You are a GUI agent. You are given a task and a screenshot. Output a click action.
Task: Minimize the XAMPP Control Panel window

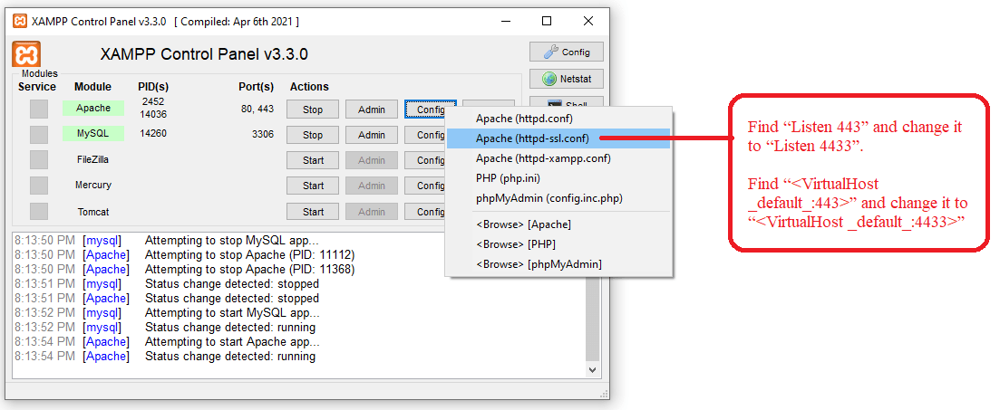(504, 21)
